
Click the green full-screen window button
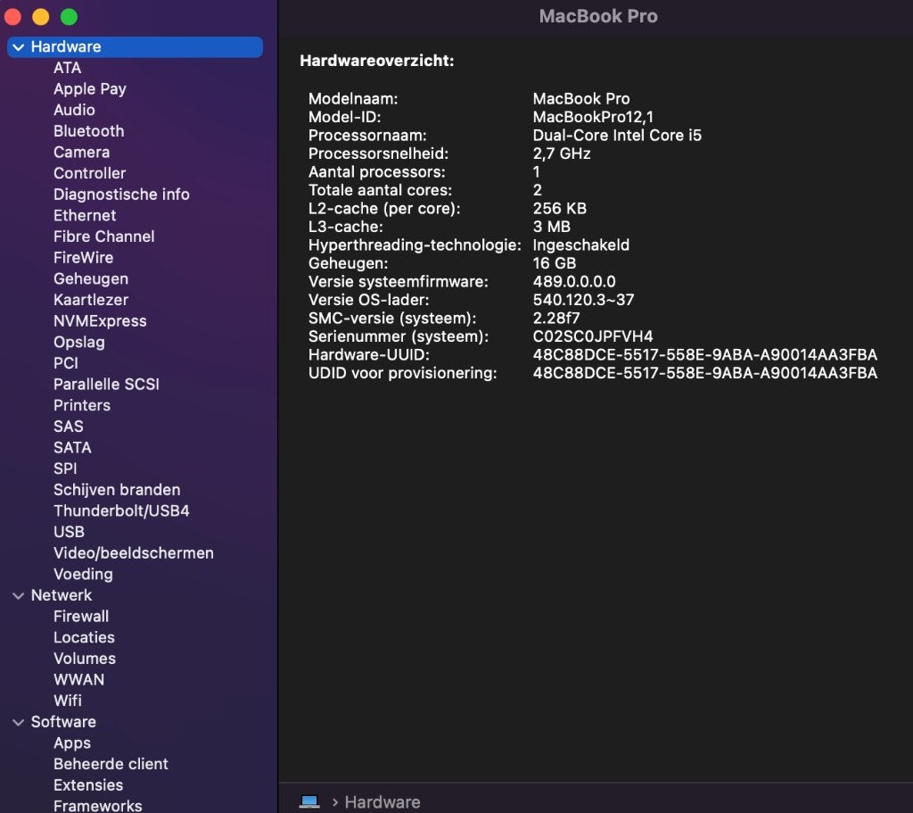click(x=69, y=17)
